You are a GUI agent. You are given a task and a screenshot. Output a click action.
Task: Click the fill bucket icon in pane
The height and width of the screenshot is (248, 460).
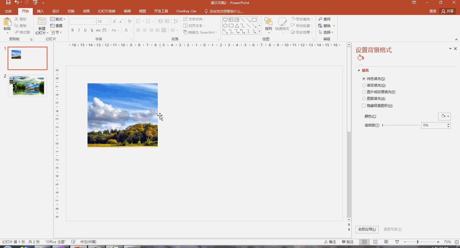coord(360,58)
